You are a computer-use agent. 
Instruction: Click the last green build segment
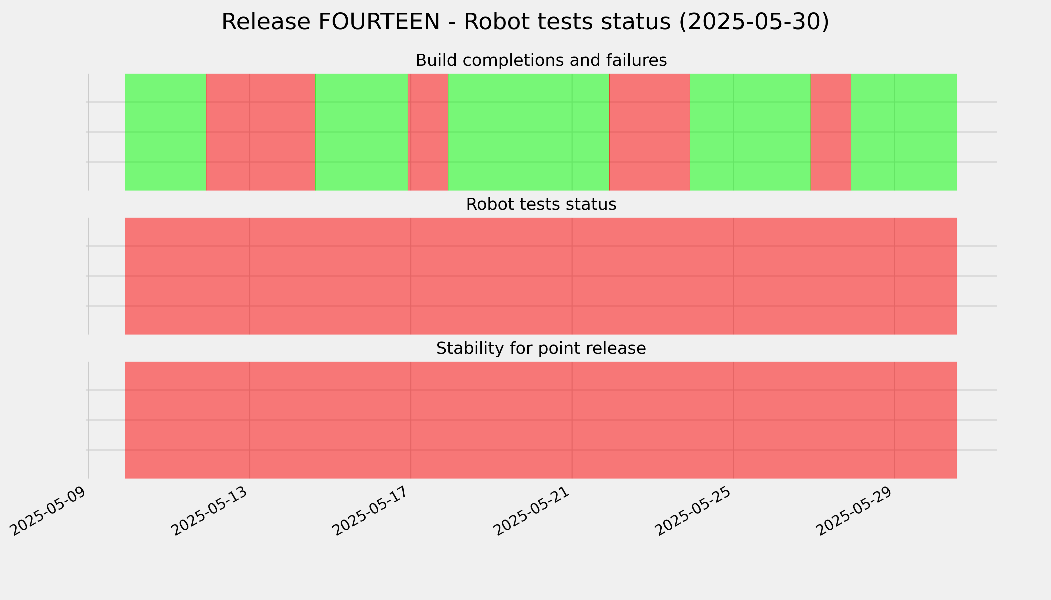click(x=904, y=132)
